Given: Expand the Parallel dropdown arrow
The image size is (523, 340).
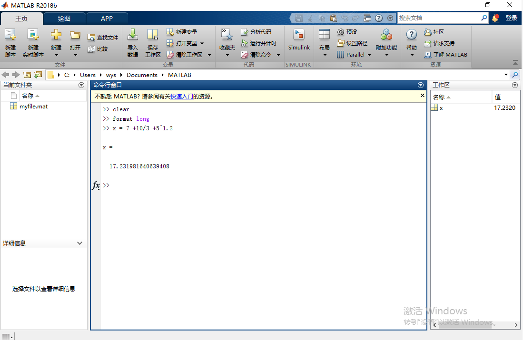Looking at the screenshot, I should click(x=369, y=55).
